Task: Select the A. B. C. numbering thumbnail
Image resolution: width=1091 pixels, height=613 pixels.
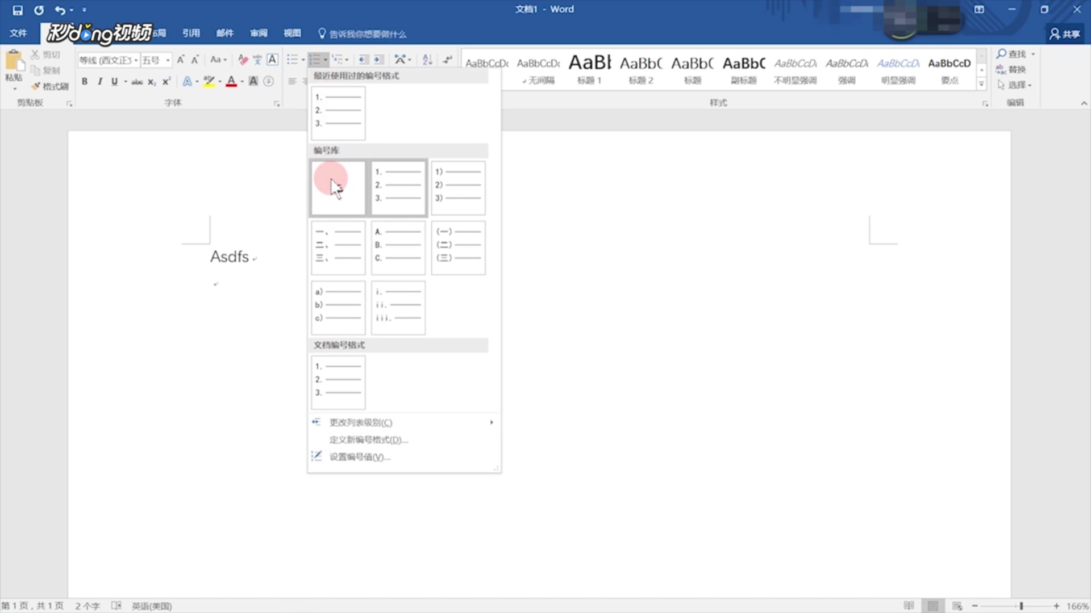Action: pos(398,248)
